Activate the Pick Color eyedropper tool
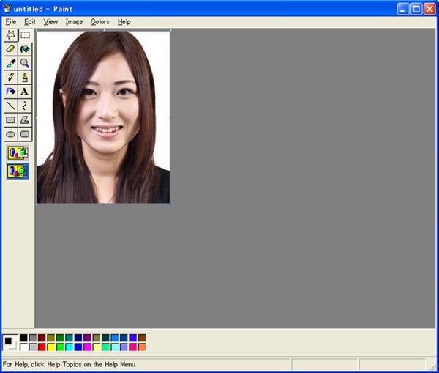The image size is (439, 373). coord(11,63)
